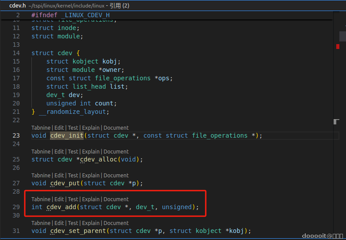
Task: Click dev_t type on line 19
Action: [x=56, y=95]
